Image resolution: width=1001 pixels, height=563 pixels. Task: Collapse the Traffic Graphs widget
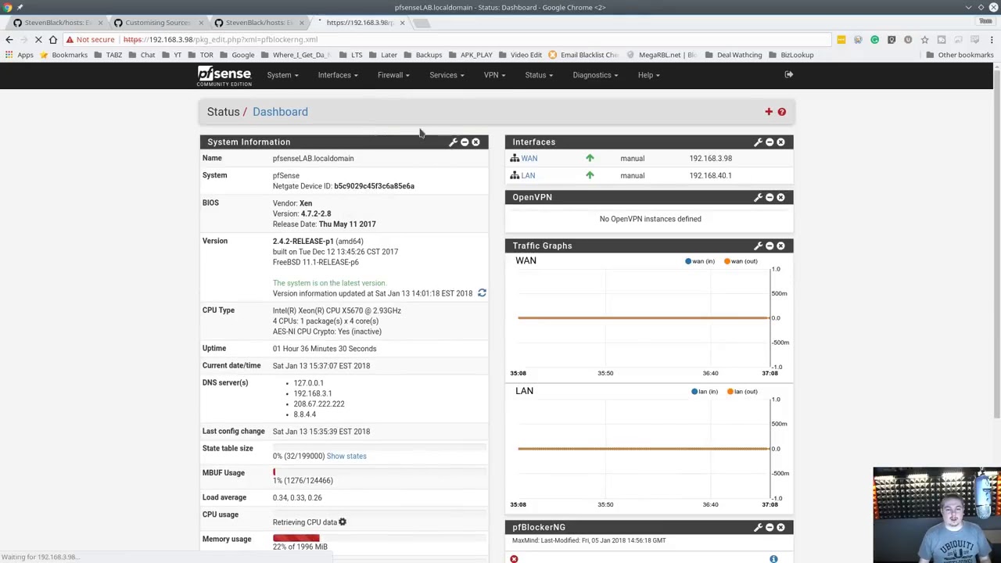(x=770, y=246)
